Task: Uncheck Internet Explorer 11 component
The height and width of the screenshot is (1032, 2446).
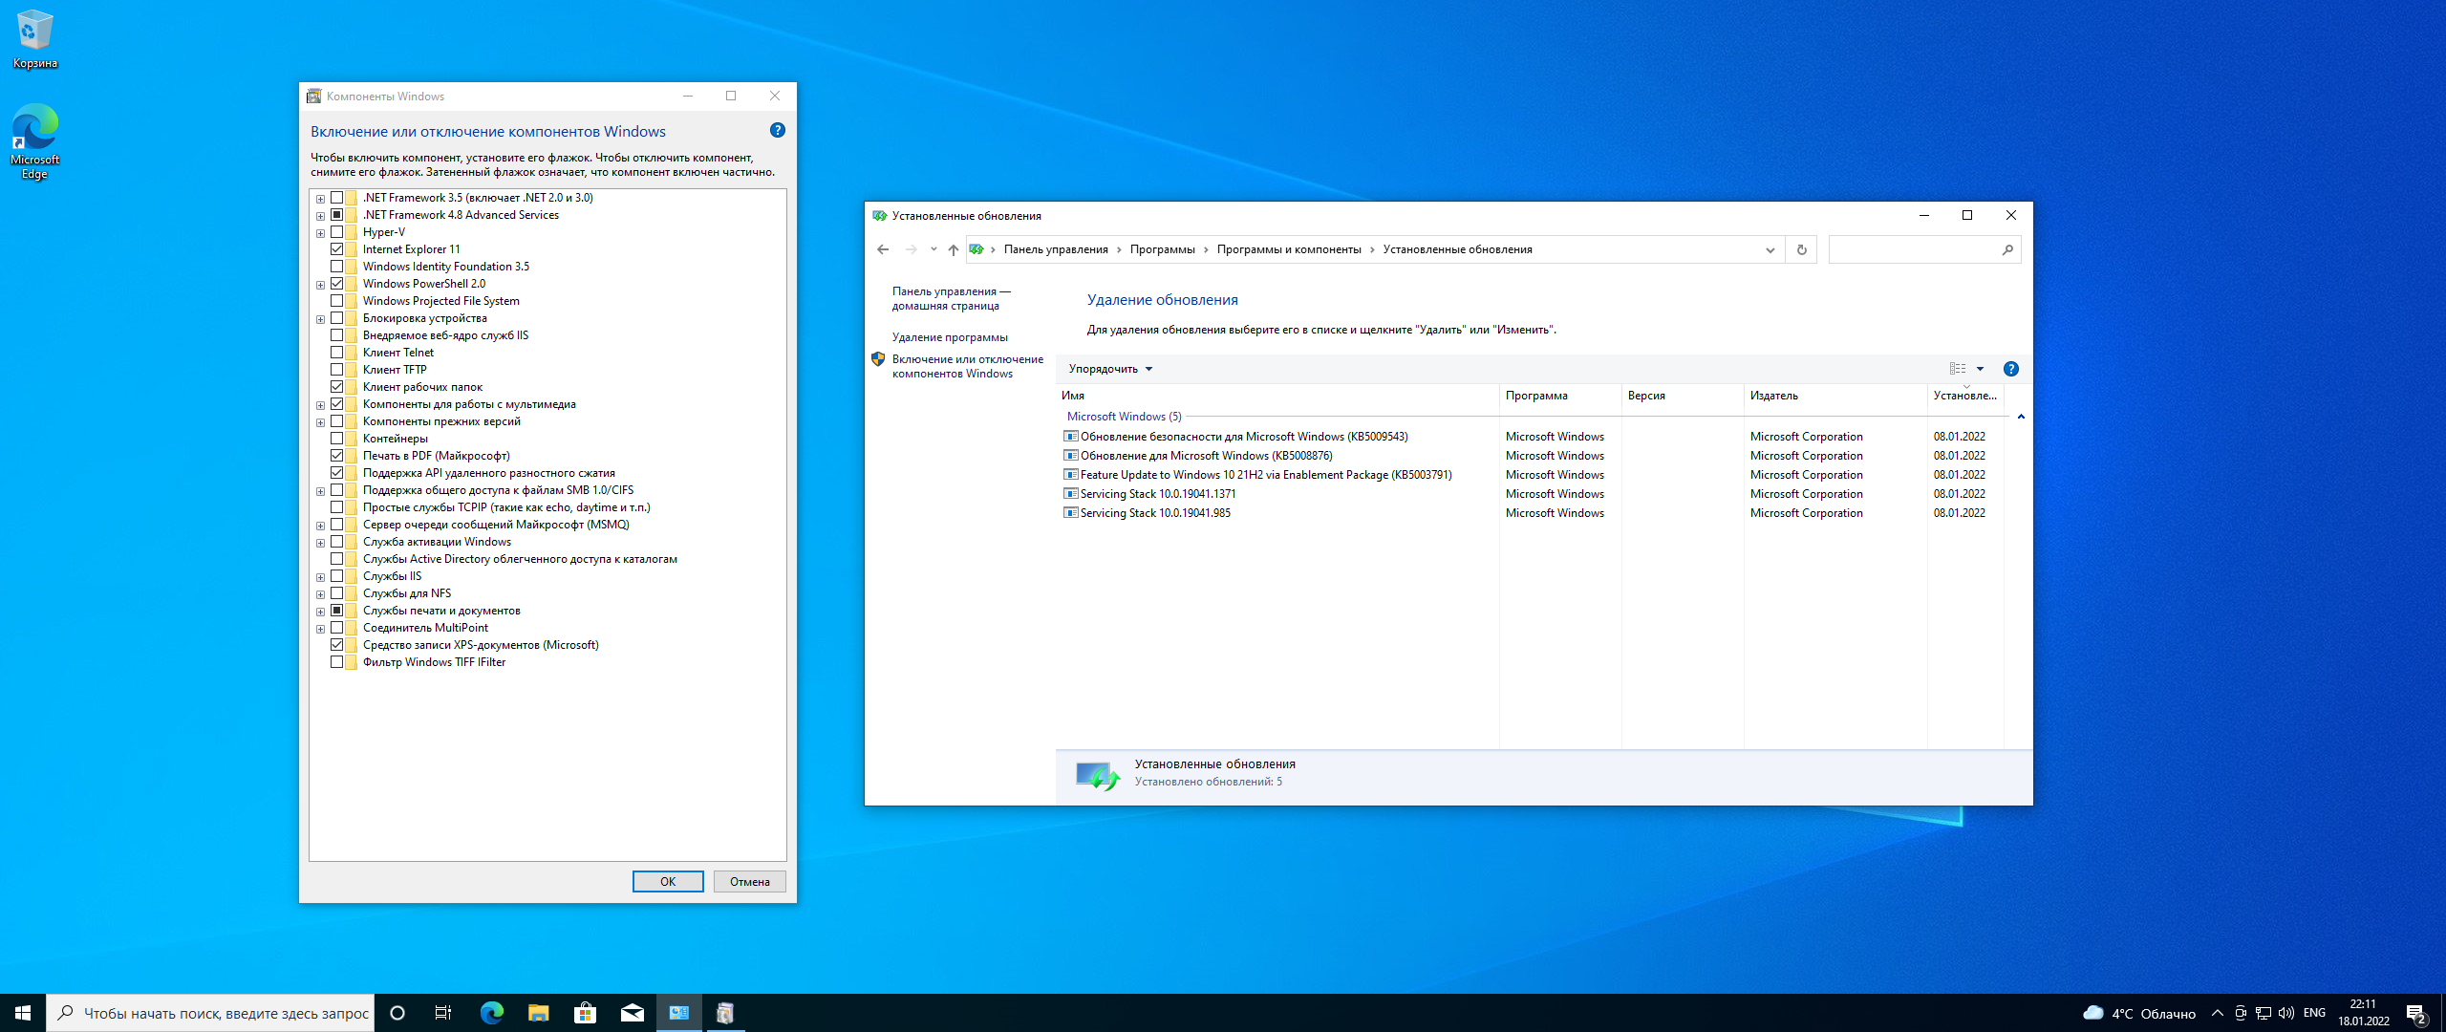Action: click(x=337, y=249)
